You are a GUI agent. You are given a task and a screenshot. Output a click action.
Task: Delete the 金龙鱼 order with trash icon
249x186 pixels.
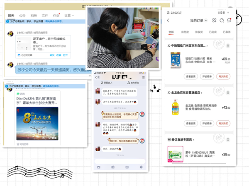[228, 93]
